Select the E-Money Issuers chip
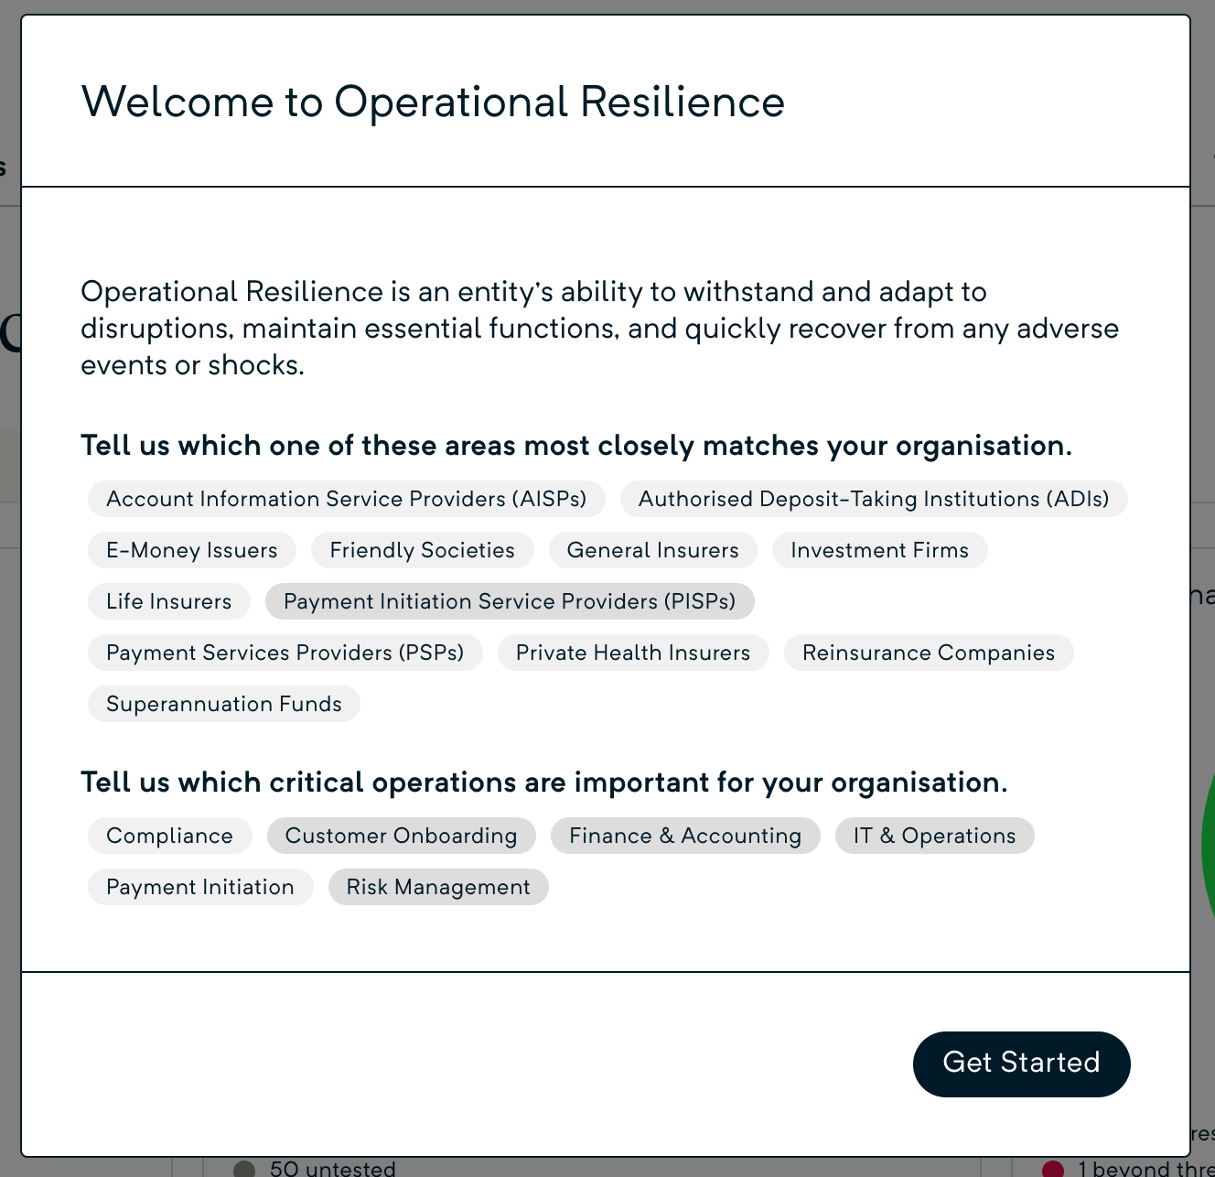This screenshot has height=1177, width=1215. coord(191,550)
